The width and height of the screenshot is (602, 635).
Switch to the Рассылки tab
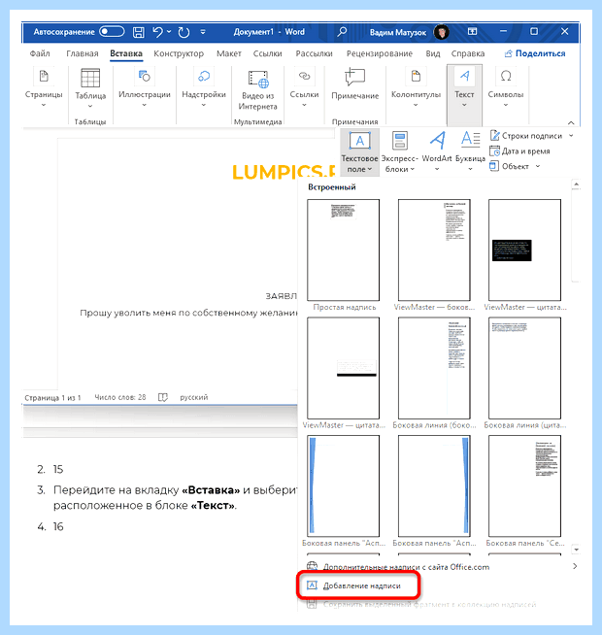click(314, 53)
